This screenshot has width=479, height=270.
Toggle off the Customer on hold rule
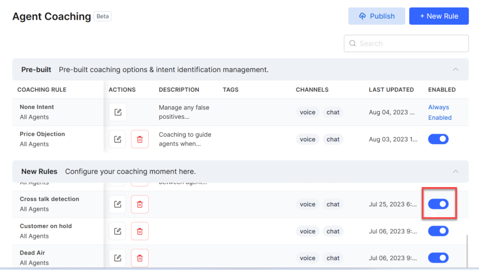point(438,231)
